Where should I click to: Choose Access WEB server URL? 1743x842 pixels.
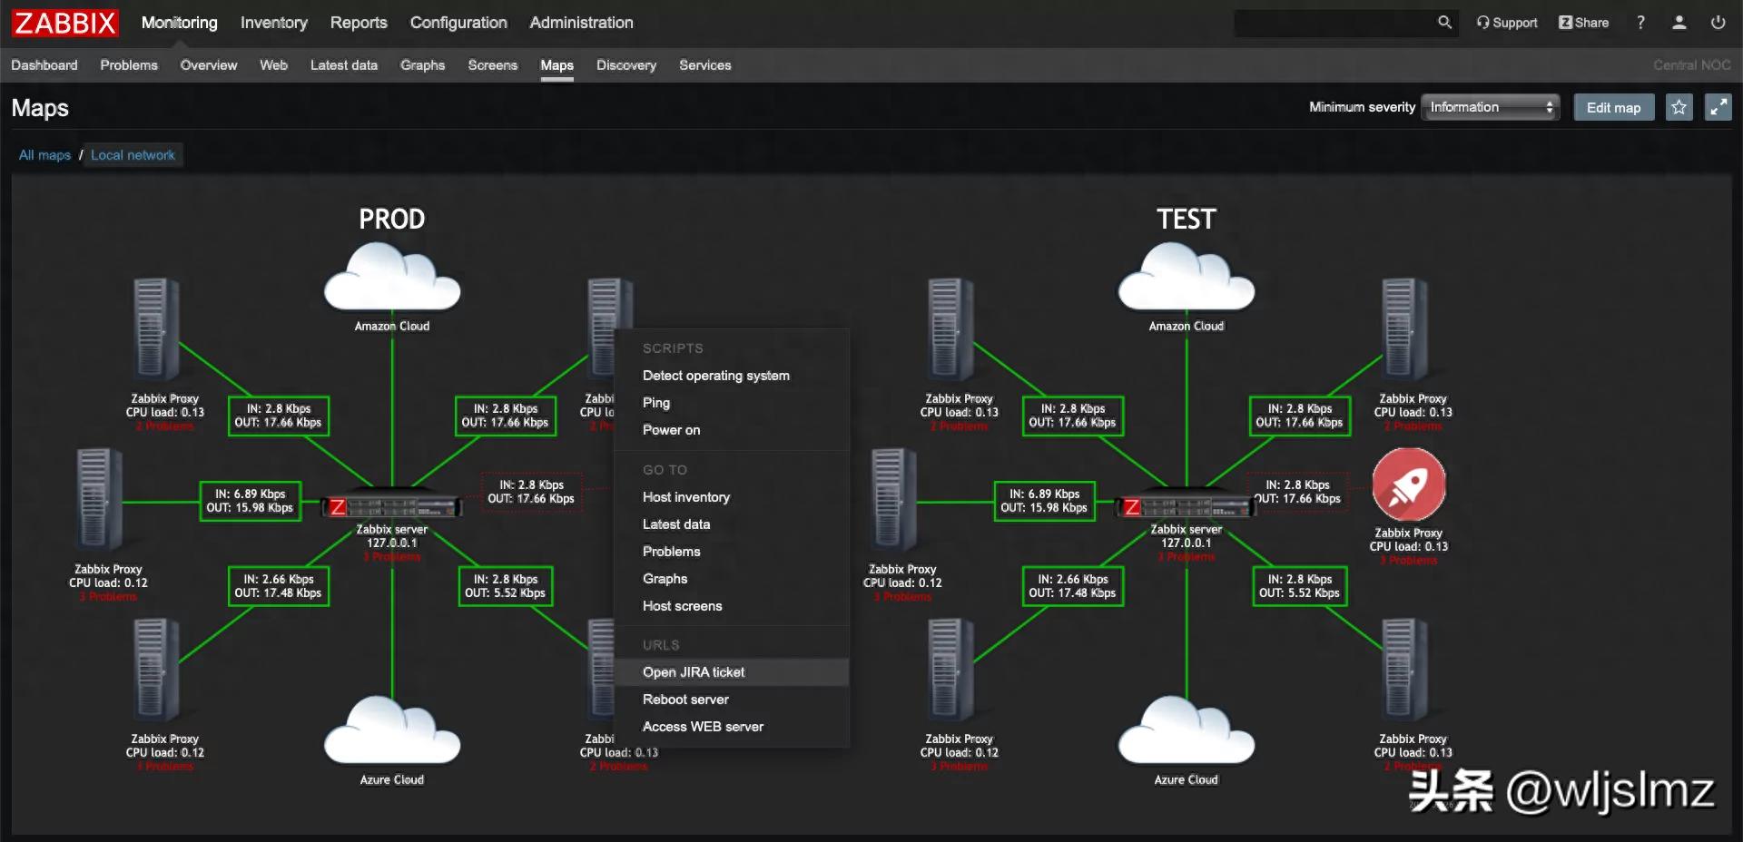tap(733, 727)
